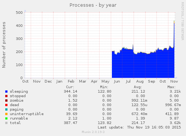Viewport: 186px width, 136px height.
Task: Click the orange uninterruptible legend swatch
Action: point(6,114)
